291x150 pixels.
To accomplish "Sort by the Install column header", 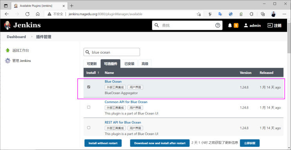I will 93,73.
